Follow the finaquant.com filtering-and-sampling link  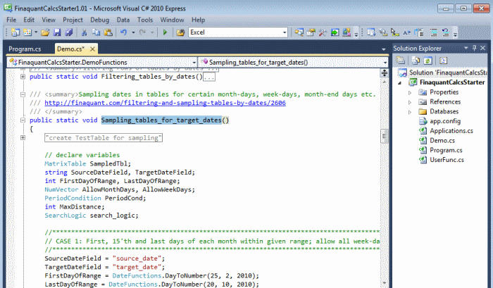point(165,103)
